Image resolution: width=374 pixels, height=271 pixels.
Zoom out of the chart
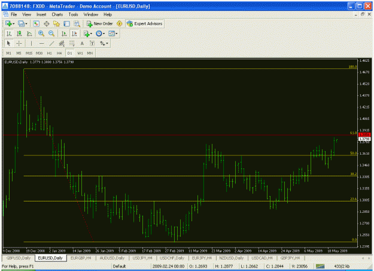coord(51,34)
